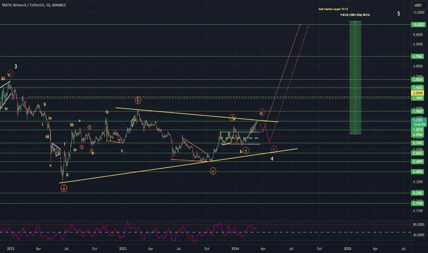Screen dimensions: 428x253
Task: Select the green price range measurement box
Action: (x=355, y=78)
